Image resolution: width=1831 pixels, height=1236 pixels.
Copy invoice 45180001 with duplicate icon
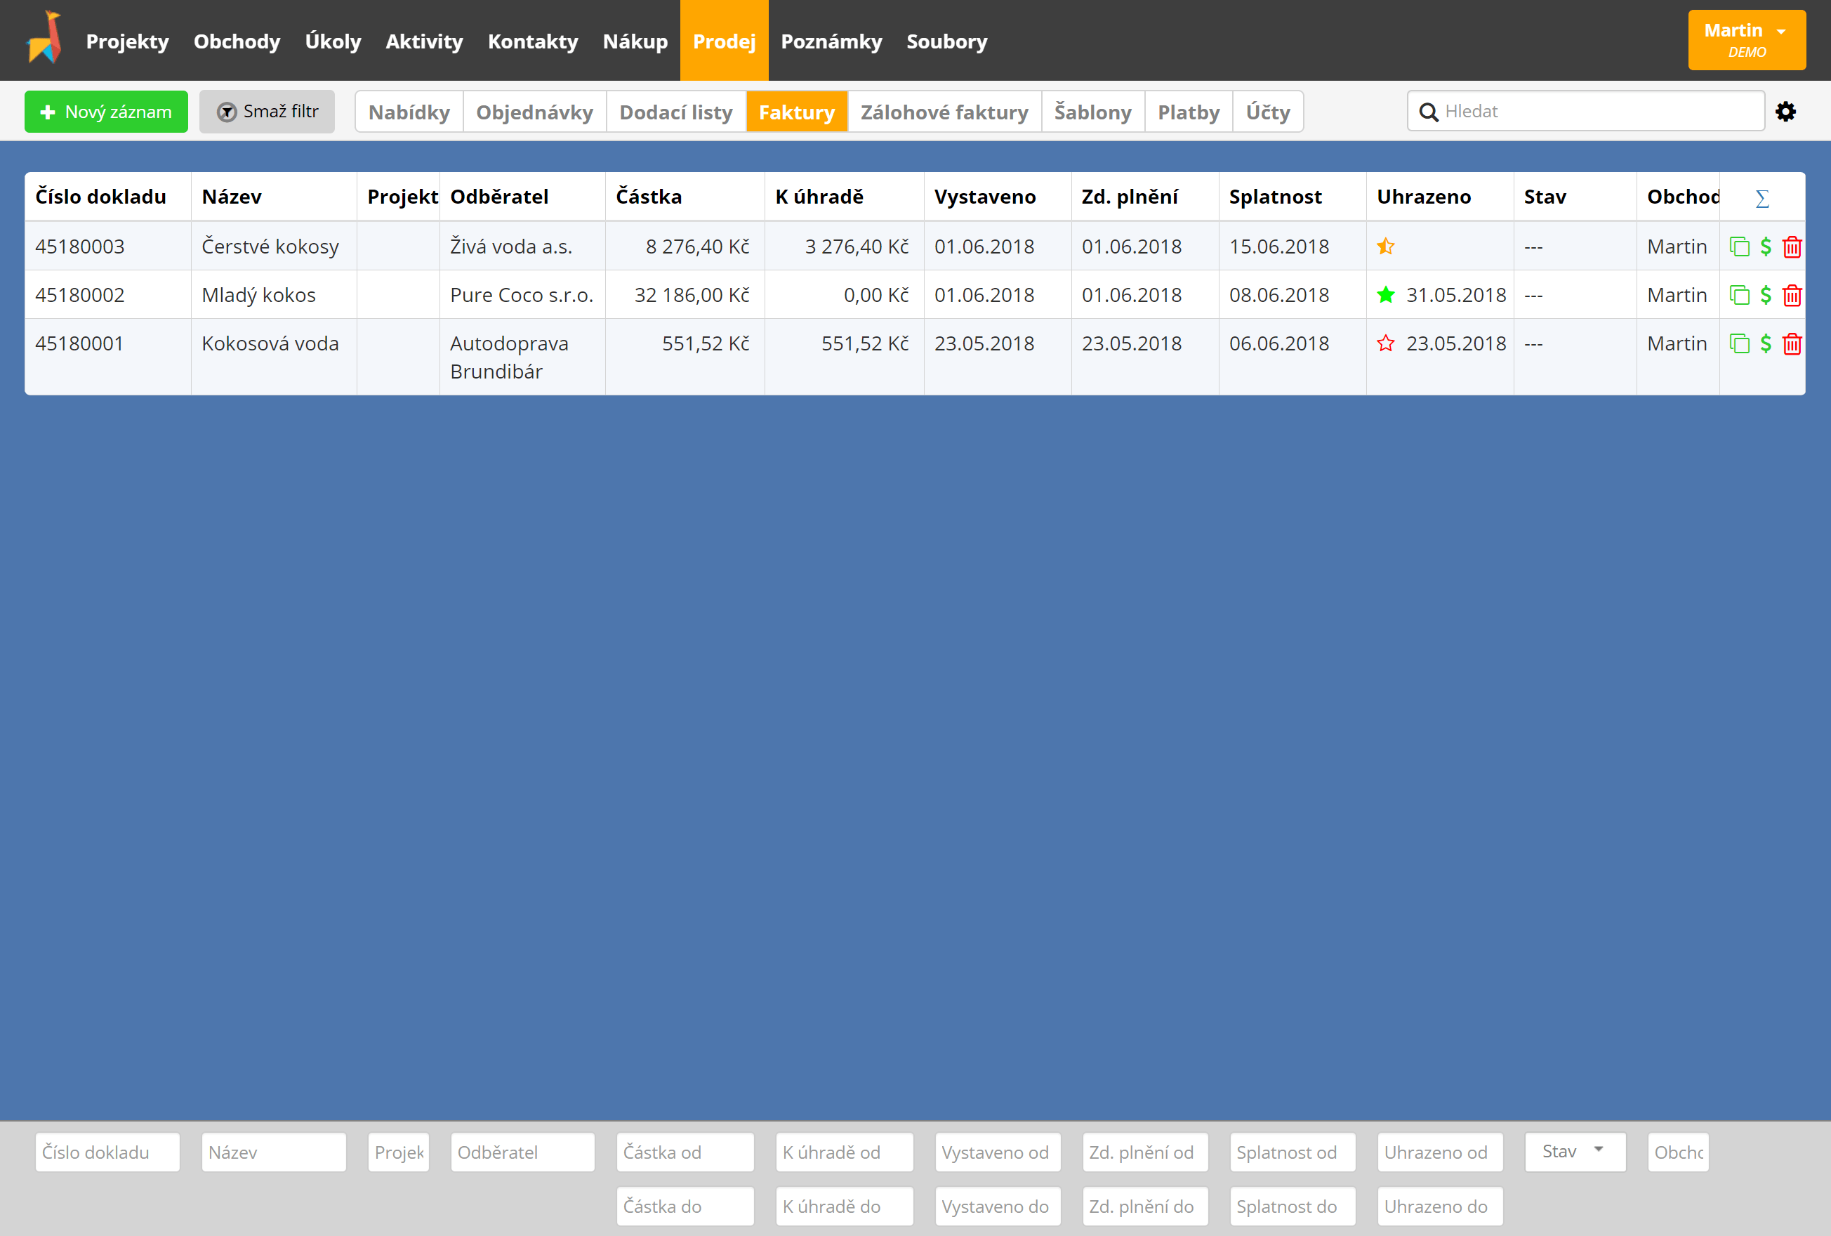coord(1740,343)
